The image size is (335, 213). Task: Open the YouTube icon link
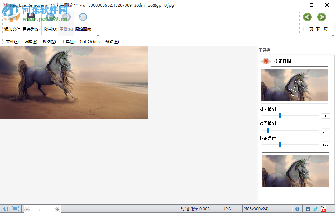click(x=323, y=209)
